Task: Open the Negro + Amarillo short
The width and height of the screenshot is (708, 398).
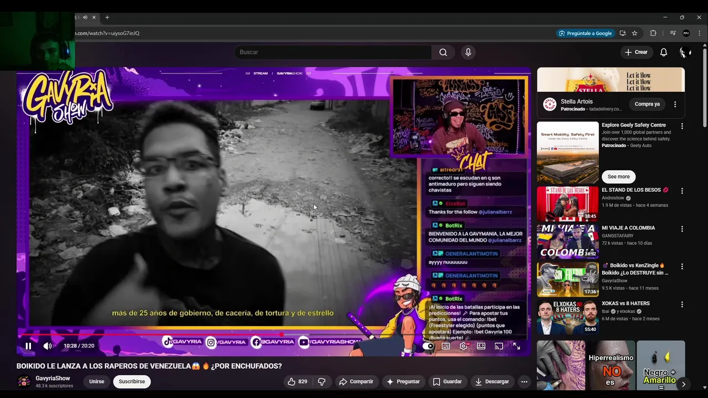Action: [660, 365]
